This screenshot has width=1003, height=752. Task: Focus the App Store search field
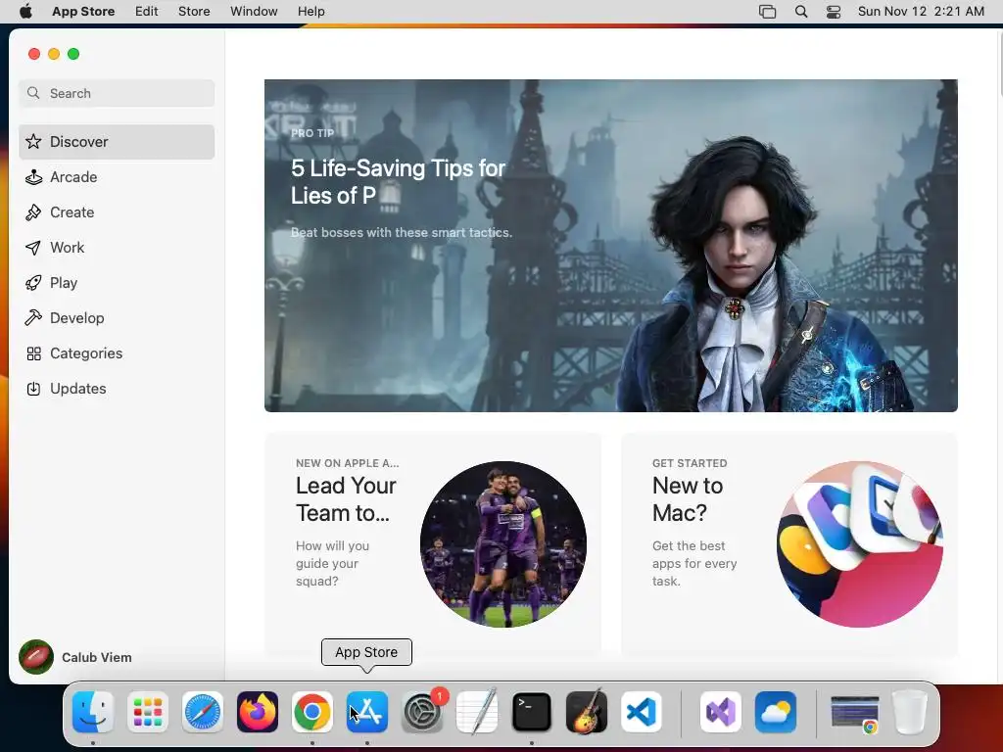tap(117, 93)
